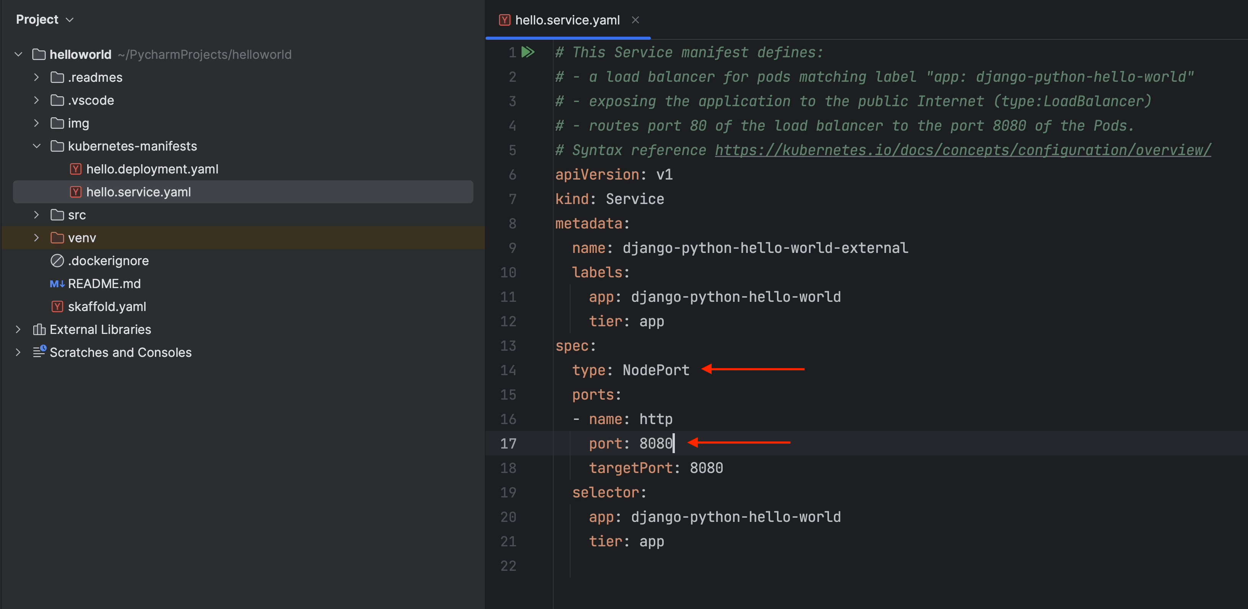This screenshot has width=1248, height=609.
Task: Expand the src folder
Action: click(x=36, y=215)
